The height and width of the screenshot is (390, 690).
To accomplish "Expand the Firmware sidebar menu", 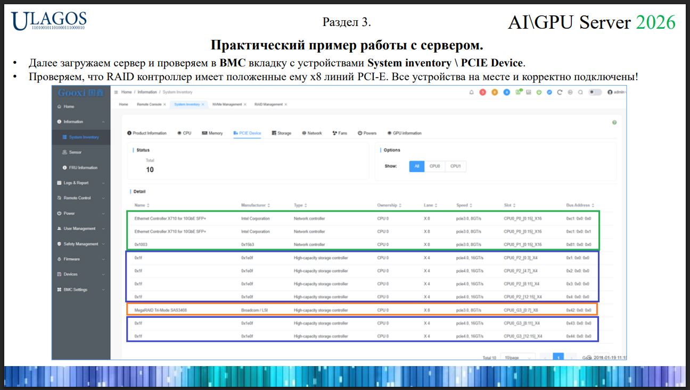I will pyautogui.click(x=81, y=259).
